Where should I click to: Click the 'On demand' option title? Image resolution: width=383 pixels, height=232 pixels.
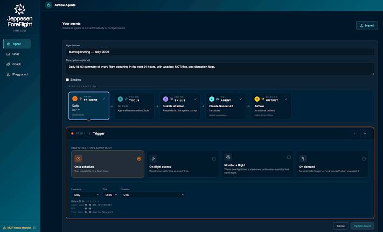pyautogui.click(x=307, y=167)
